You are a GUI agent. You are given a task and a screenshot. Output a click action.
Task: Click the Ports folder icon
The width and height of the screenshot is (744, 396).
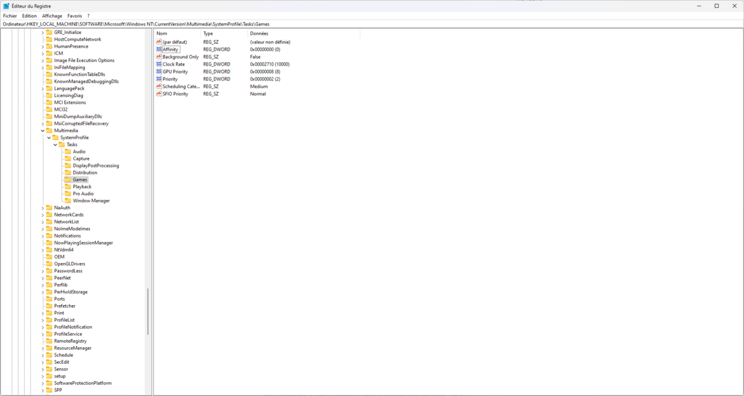click(x=49, y=299)
